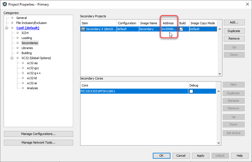Click the MPLAB X icon in title bar

(4, 4)
